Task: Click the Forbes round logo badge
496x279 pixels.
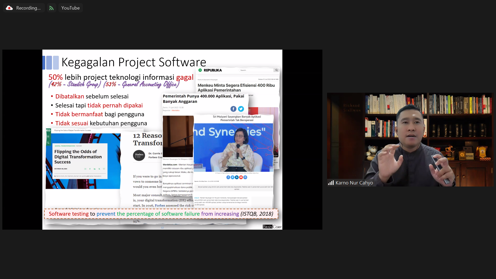Action: [139, 155]
